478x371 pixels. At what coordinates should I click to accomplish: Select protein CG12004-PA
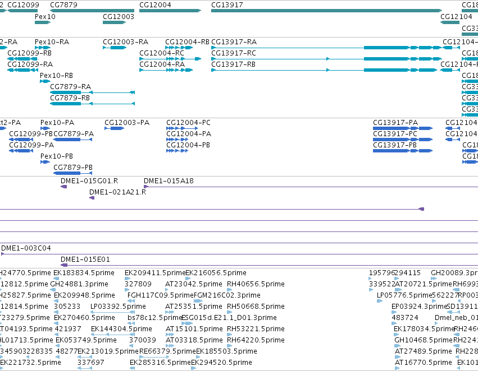tap(177, 140)
